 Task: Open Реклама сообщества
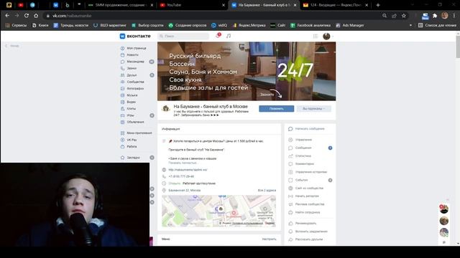(306, 204)
